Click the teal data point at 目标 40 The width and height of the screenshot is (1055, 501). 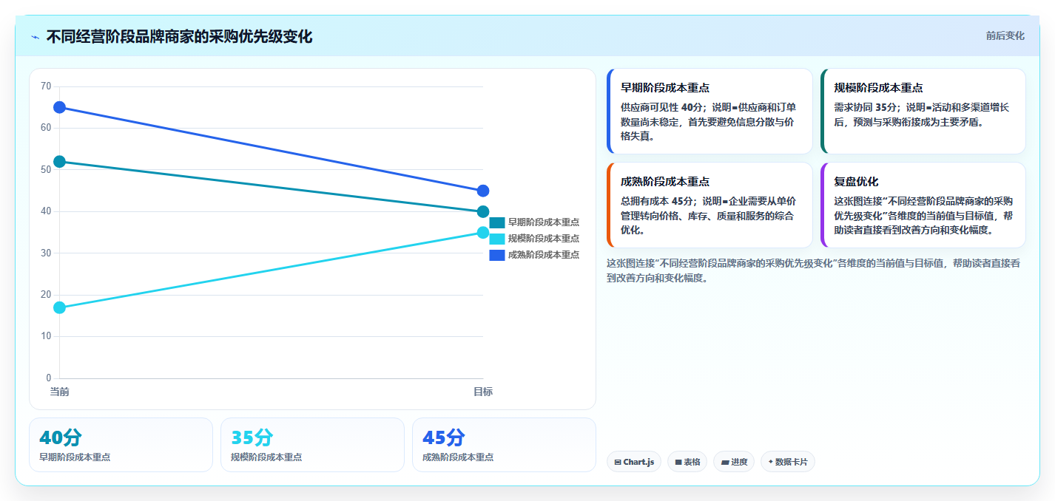[483, 211]
